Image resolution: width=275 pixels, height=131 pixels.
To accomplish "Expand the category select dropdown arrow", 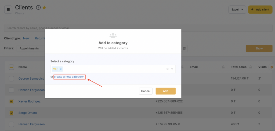I will tap(172, 69).
